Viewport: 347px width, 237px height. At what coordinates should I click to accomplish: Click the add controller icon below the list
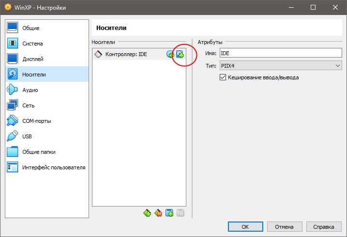point(147,213)
